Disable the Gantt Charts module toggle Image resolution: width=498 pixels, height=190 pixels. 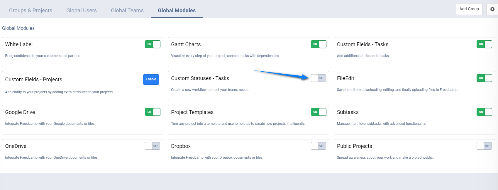click(319, 44)
